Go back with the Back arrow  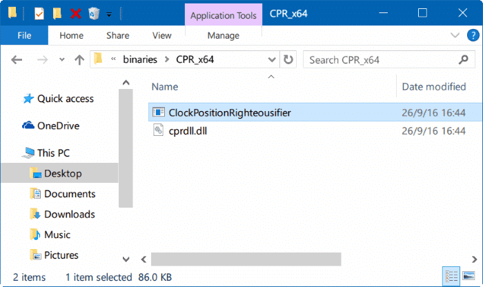click(x=17, y=59)
